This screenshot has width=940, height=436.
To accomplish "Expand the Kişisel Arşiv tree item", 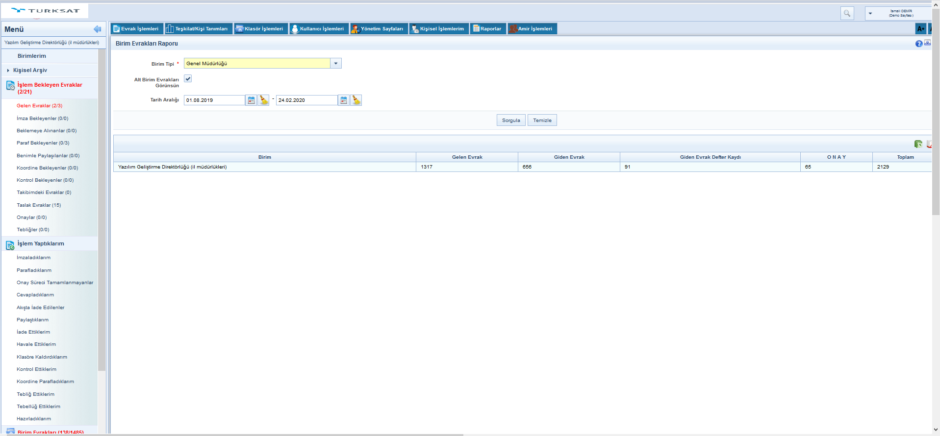I will tap(8, 71).
